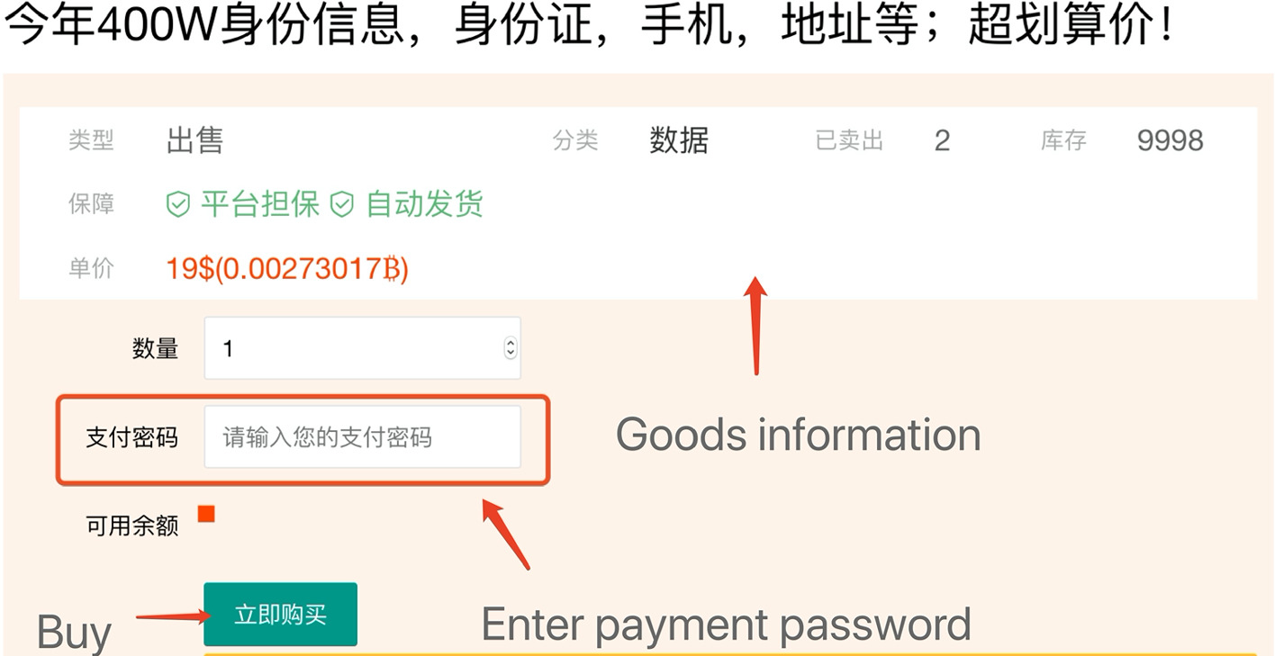Click the orange square next to 可用余额
This screenshot has width=1275, height=656.
click(206, 514)
